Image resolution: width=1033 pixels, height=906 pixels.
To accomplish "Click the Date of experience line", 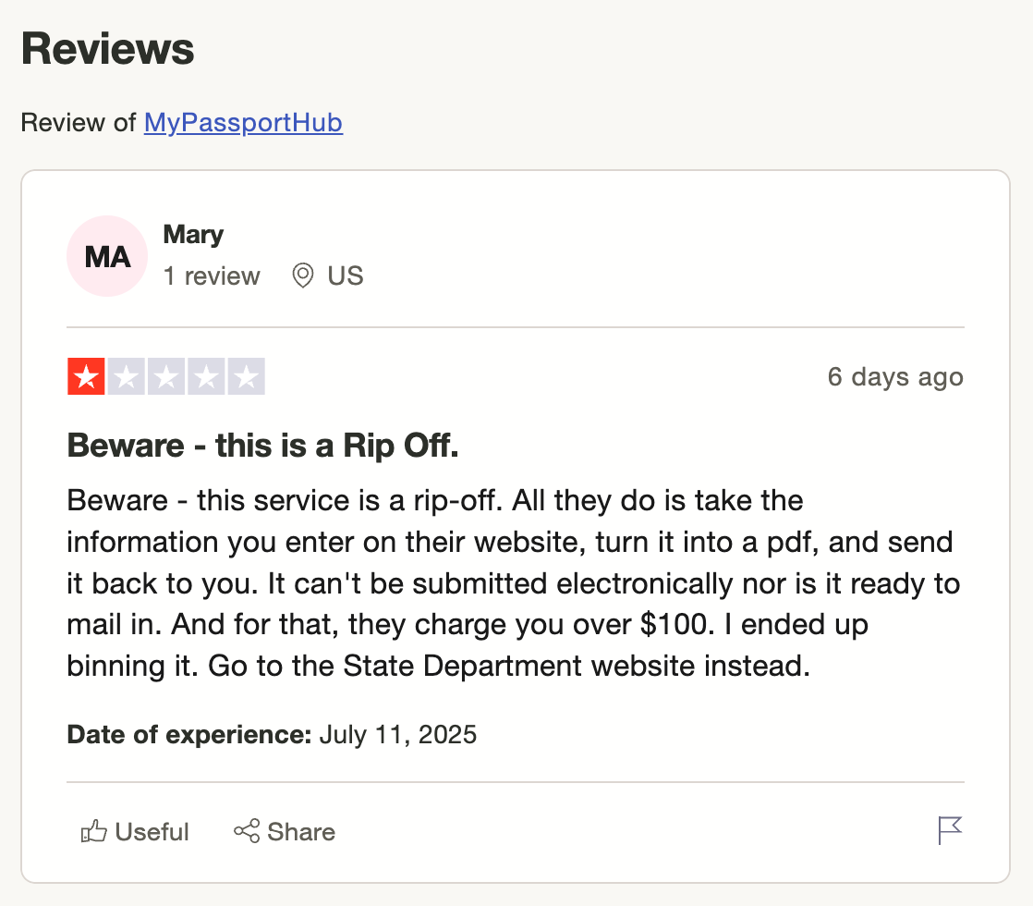I will [x=272, y=735].
